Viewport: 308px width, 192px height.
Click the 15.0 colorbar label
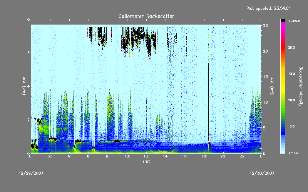291,74
